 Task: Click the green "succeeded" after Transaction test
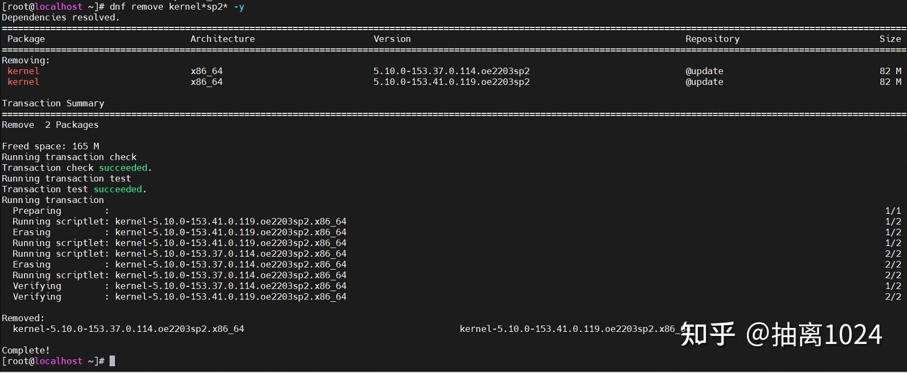coord(118,189)
